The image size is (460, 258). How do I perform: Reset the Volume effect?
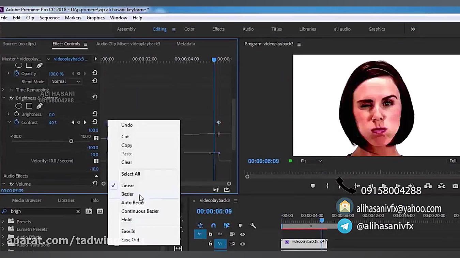point(95,183)
